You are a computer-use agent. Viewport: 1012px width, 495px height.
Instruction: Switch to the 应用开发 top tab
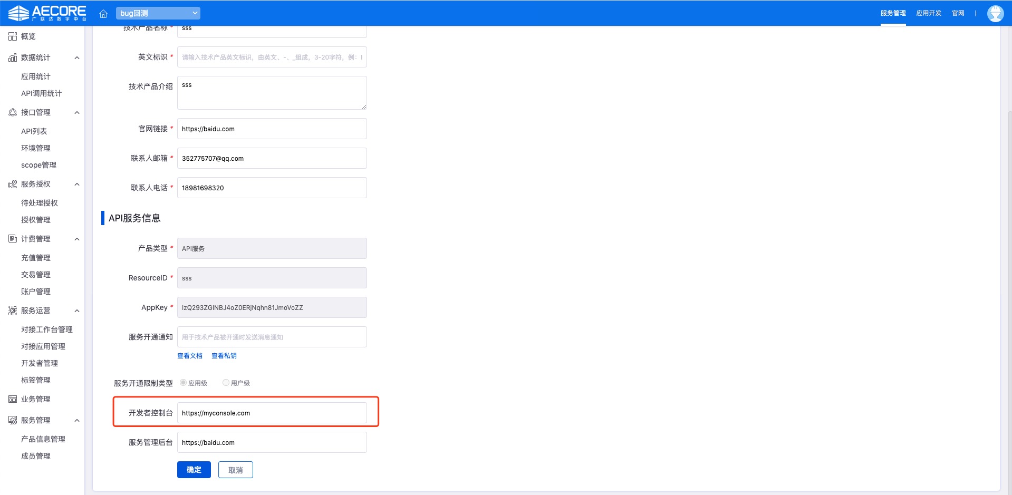928,13
